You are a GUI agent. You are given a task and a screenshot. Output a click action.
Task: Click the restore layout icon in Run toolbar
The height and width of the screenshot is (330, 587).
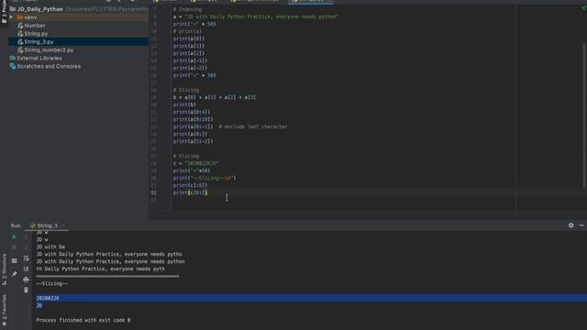[15, 260]
